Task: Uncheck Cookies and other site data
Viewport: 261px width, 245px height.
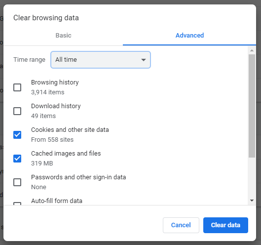Action: point(17,135)
